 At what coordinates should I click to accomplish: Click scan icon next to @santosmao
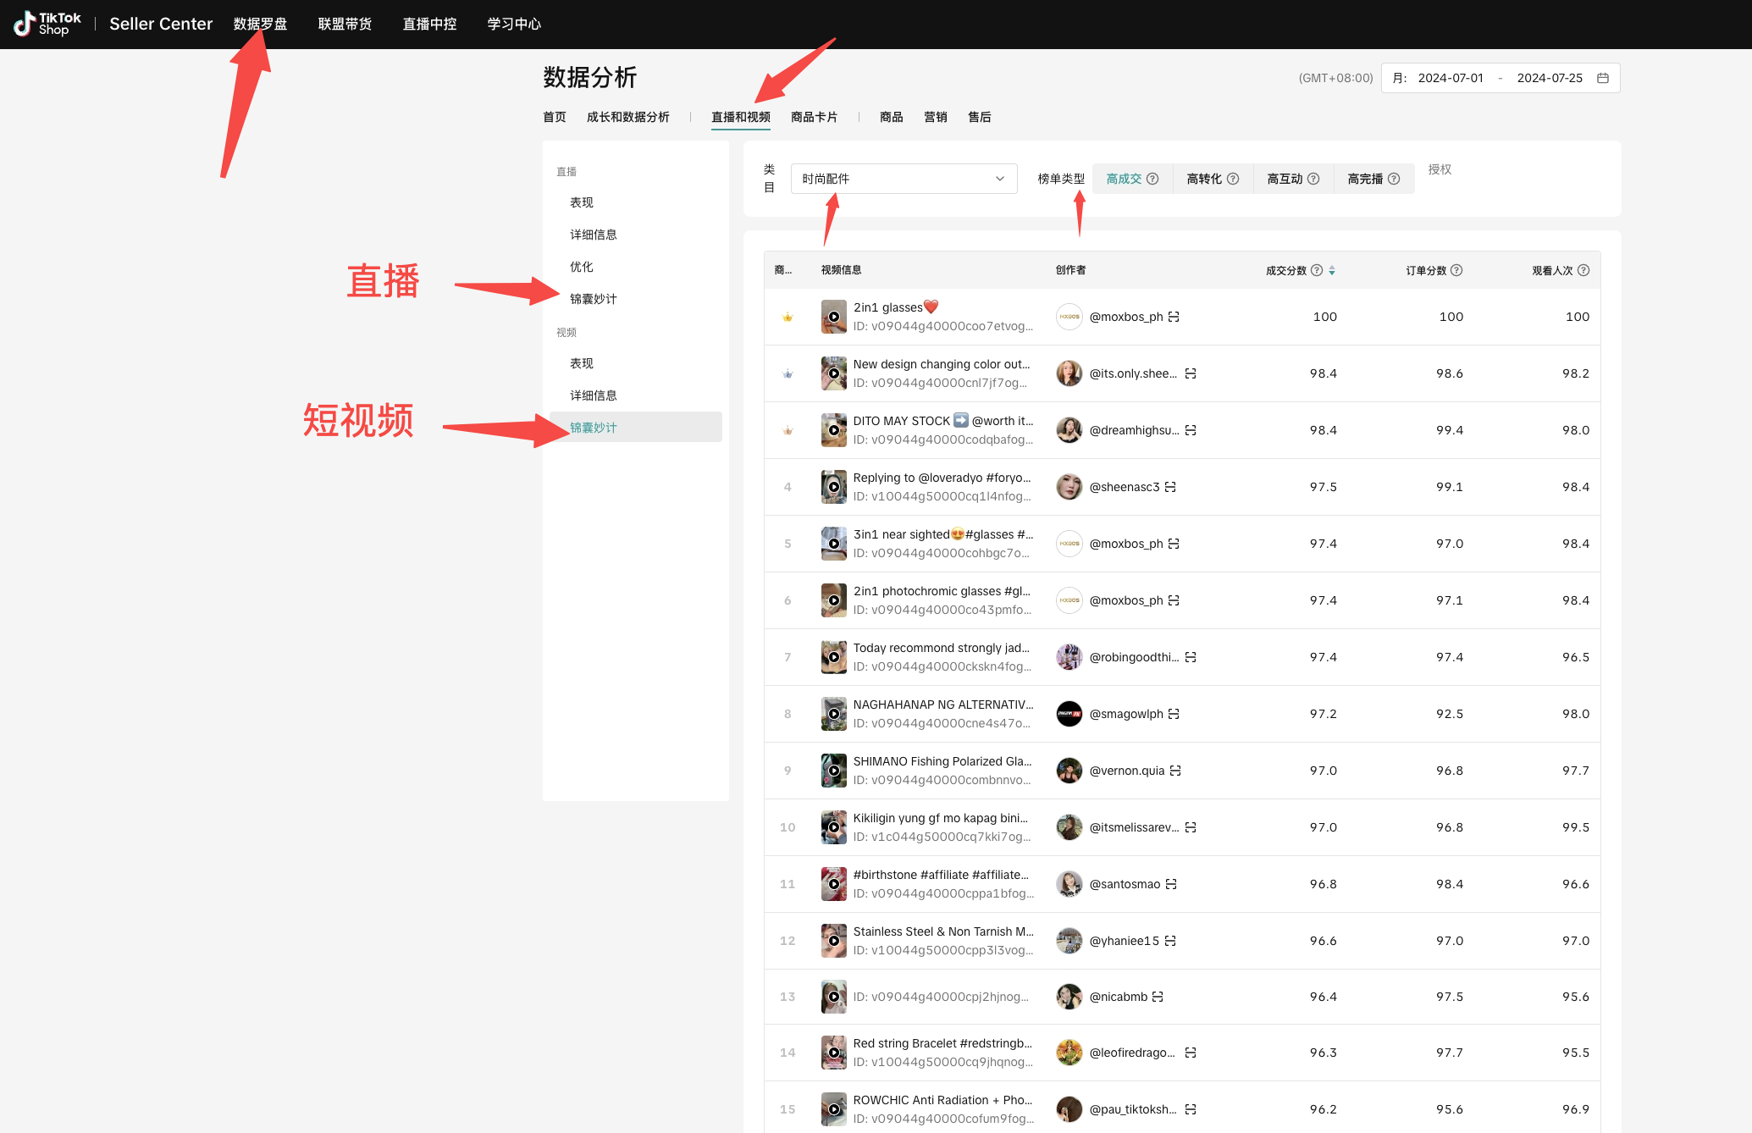(1171, 884)
